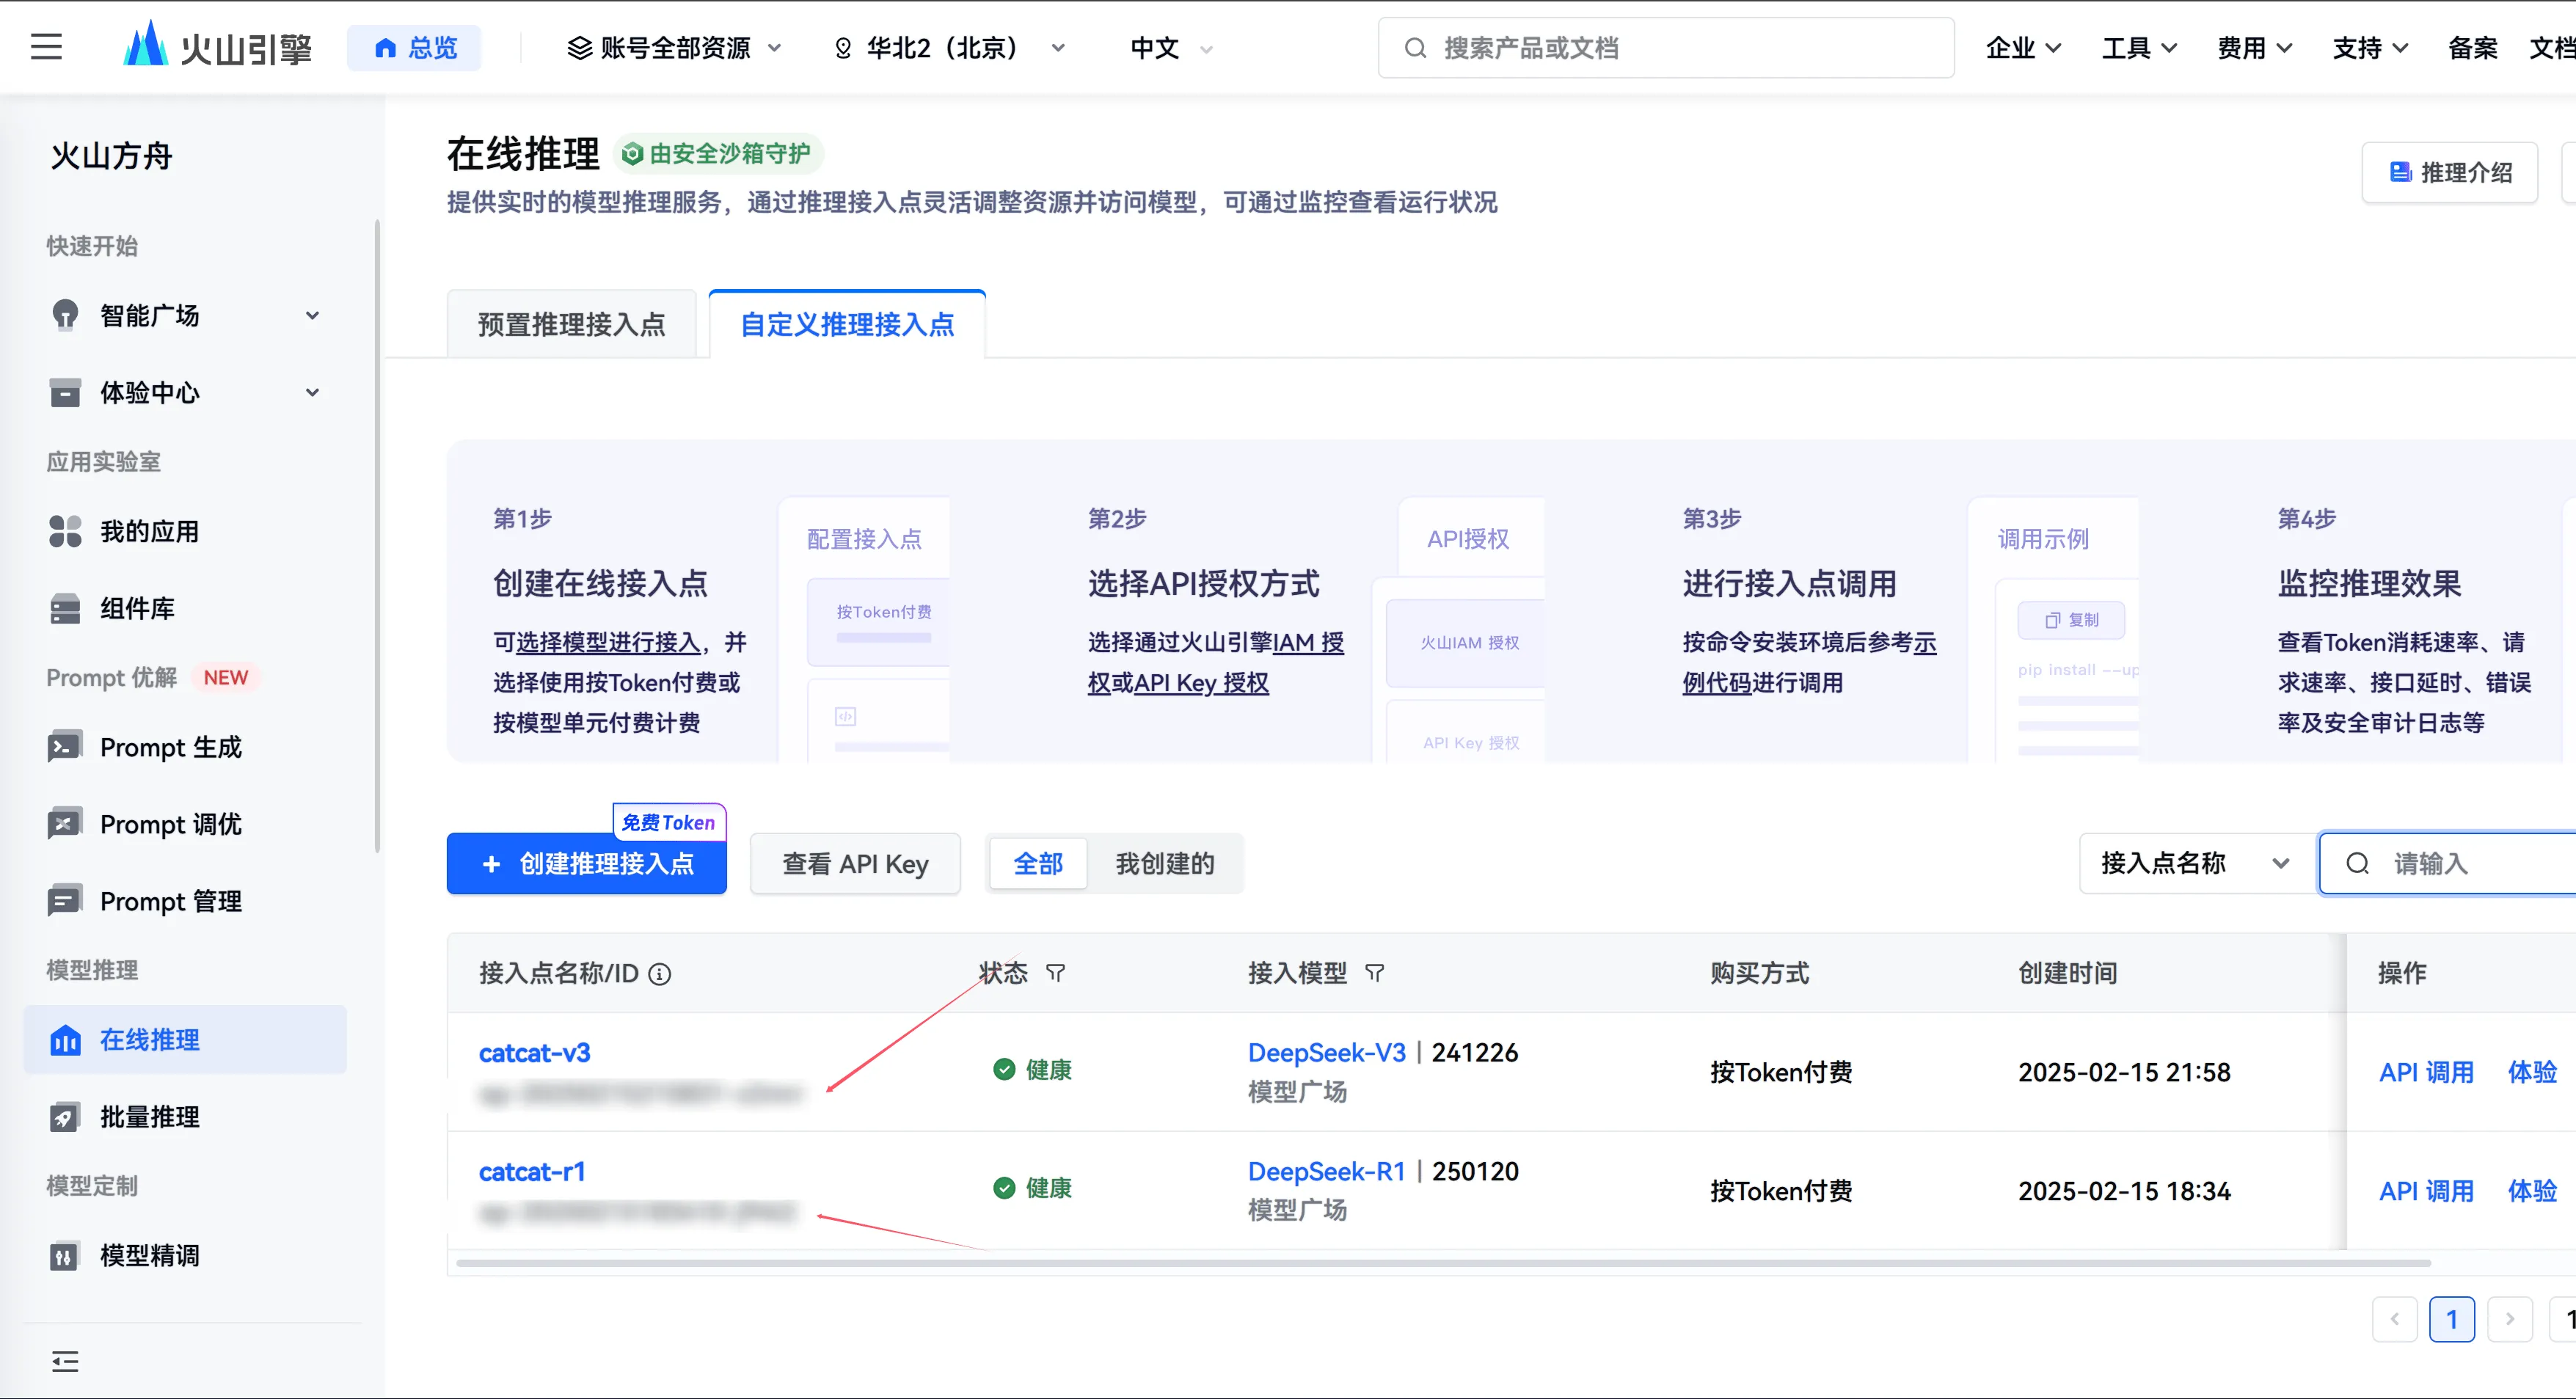Image resolution: width=2576 pixels, height=1399 pixels.
Task: Click API 调用 for catcat-r1
Action: tap(2426, 1192)
